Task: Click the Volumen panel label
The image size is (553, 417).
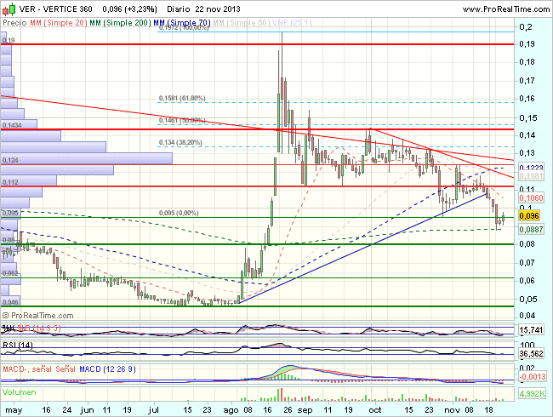Action: point(17,392)
